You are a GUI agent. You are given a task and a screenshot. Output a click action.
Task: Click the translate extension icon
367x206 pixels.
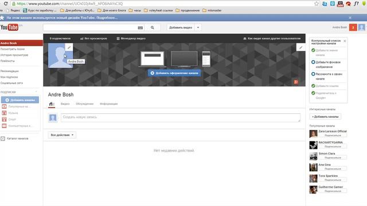coord(325,4)
